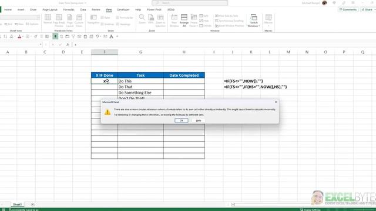376x211 pixels.
Task: Open the Power Pivot tab
Action: [x=154, y=9]
